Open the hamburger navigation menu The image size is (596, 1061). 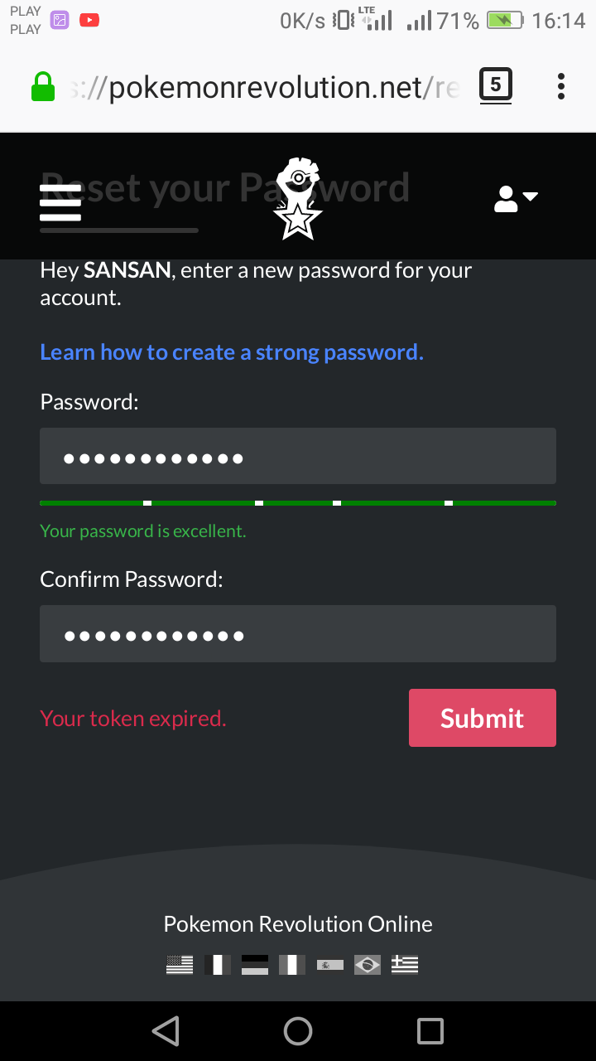tap(60, 203)
